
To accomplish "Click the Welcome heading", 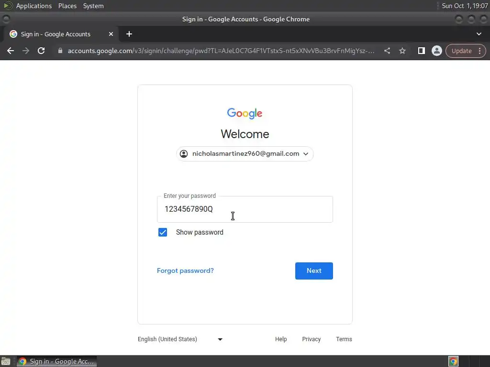I will 245,134.
